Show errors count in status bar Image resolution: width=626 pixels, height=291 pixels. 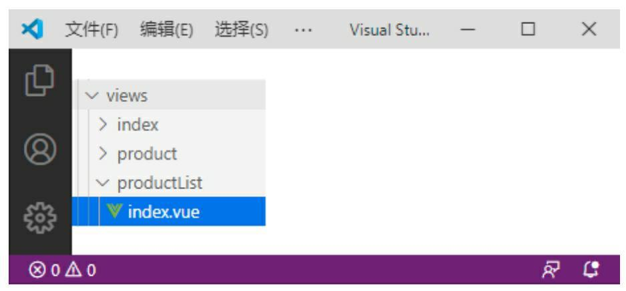pyautogui.click(x=44, y=270)
